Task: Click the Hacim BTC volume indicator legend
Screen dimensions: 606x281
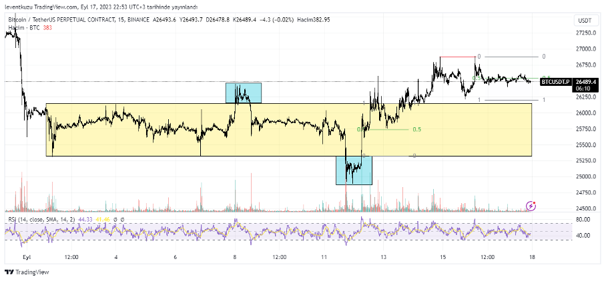Action: click(23, 27)
